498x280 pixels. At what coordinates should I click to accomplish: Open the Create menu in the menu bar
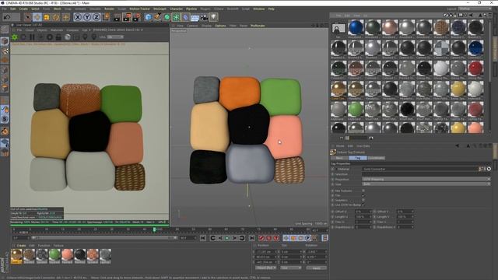point(23,9)
